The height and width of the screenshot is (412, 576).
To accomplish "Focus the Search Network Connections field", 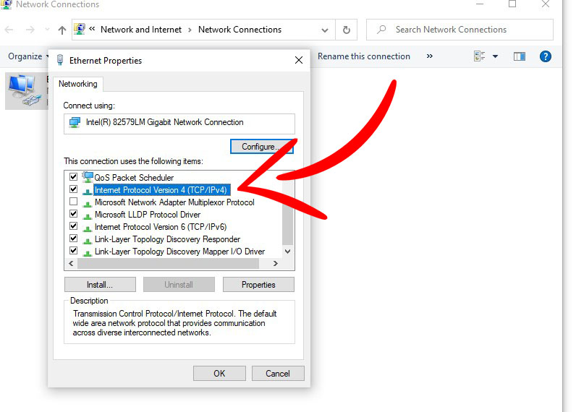I will click(x=459, y=30).
